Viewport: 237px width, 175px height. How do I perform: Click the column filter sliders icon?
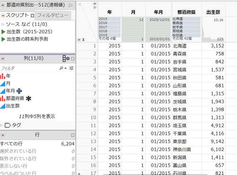[x=71, y=68]
